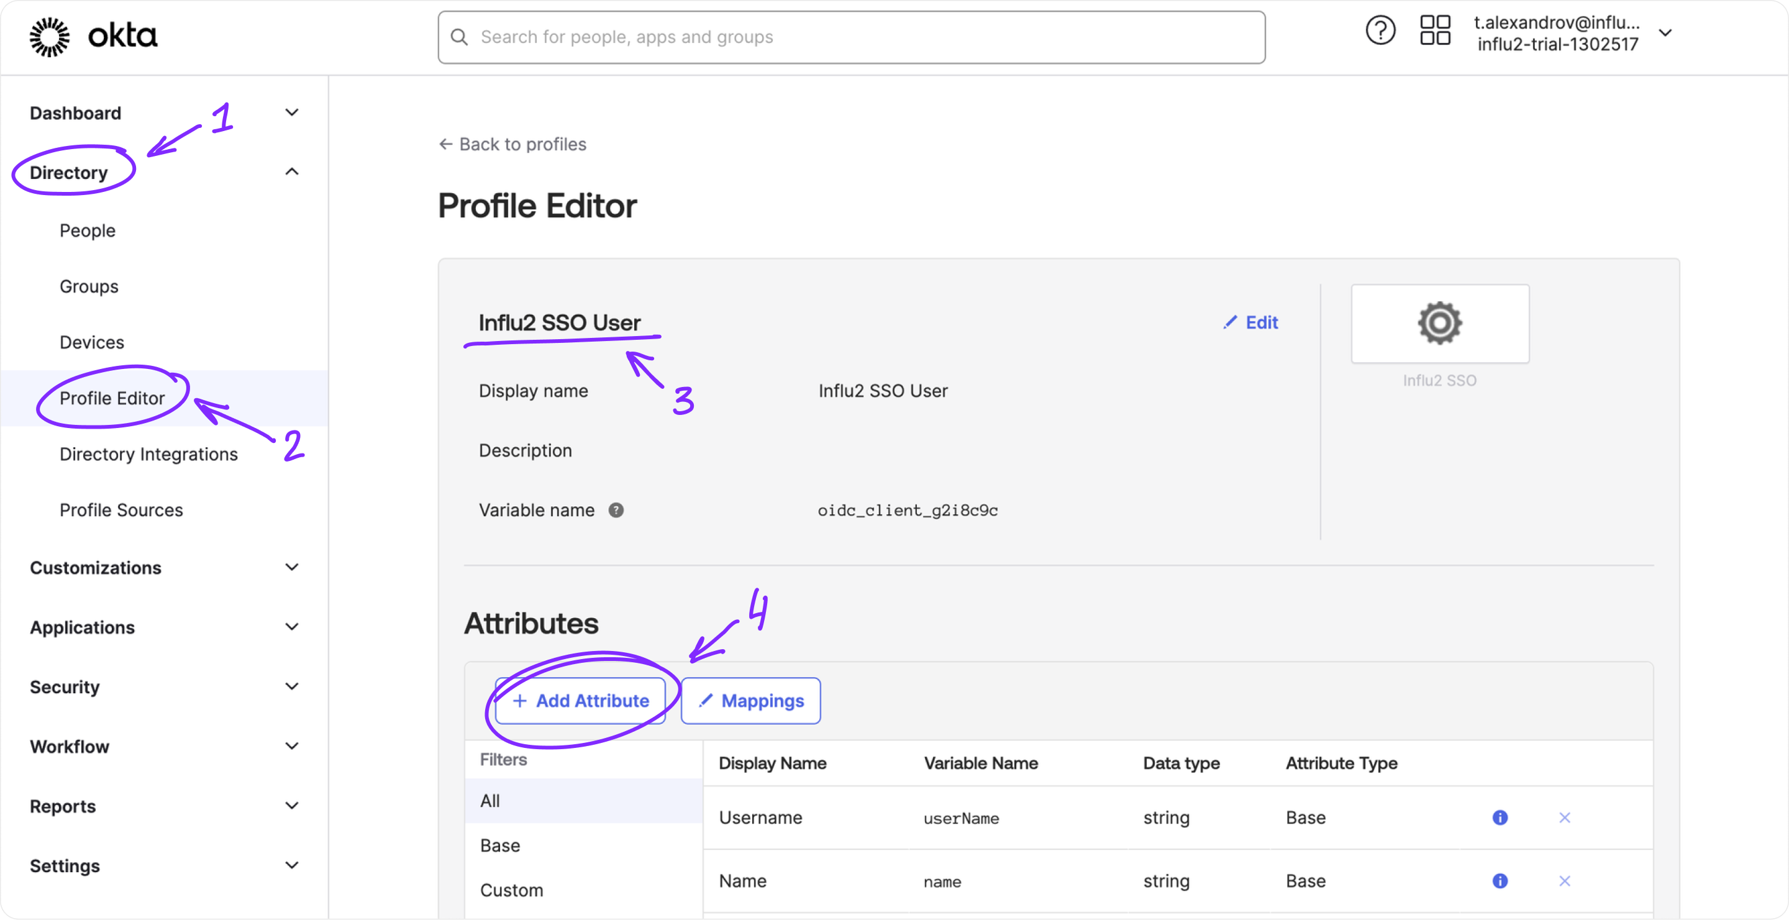Image resolution: width=1789 pixels, height=920 pixels.
Task: Click the Display Name column header
Action: 772,763
